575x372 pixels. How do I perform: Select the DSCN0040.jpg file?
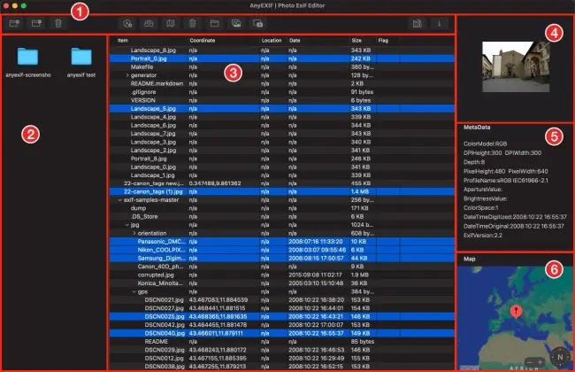tap(281, 333)
